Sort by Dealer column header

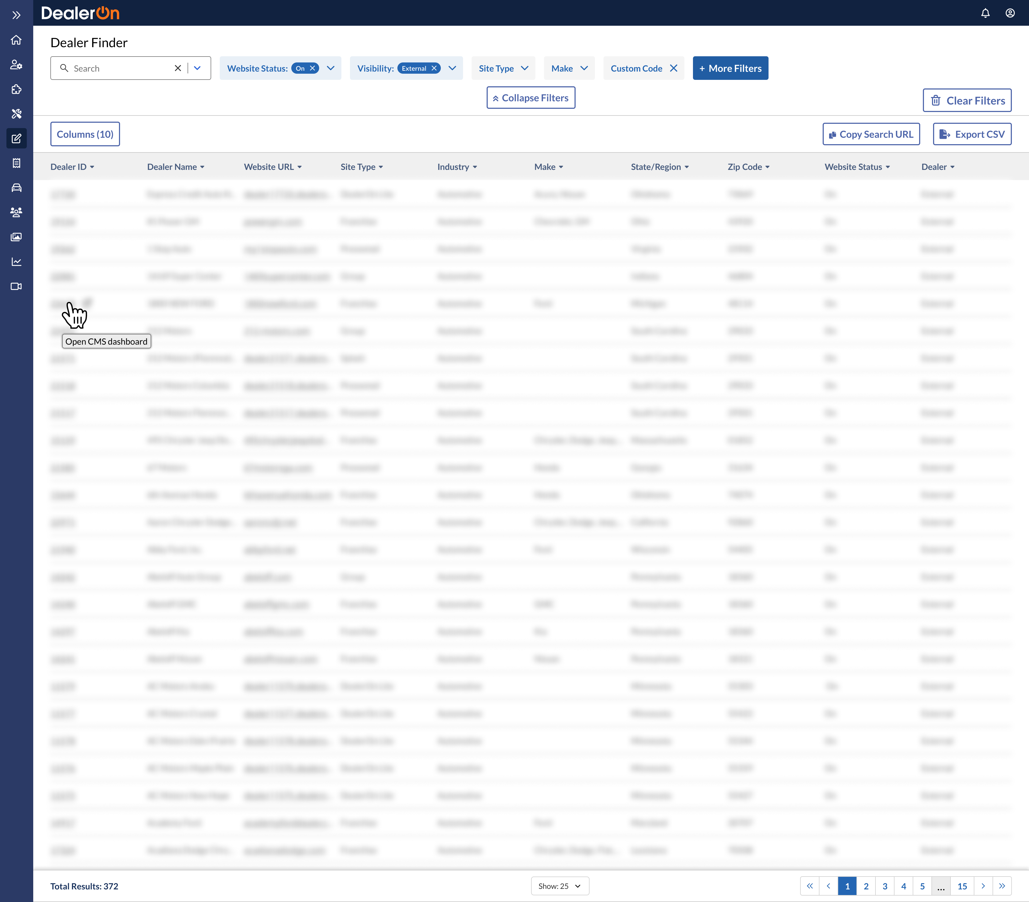(937, 167)
